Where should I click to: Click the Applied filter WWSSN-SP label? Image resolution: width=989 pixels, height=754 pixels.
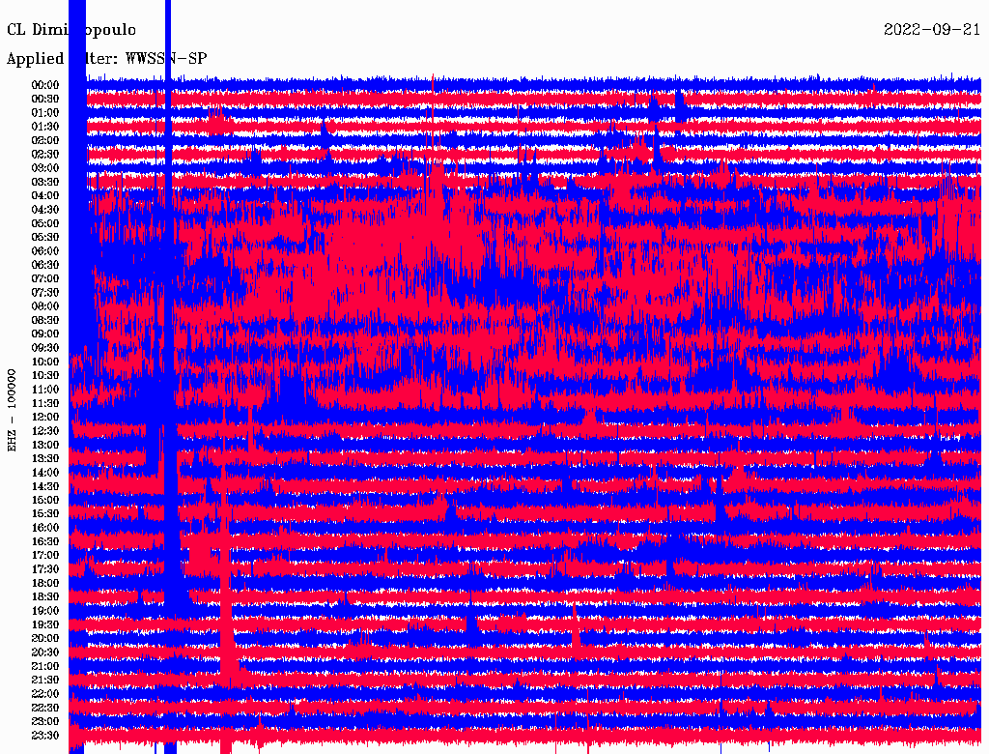[x=106, y=58]
